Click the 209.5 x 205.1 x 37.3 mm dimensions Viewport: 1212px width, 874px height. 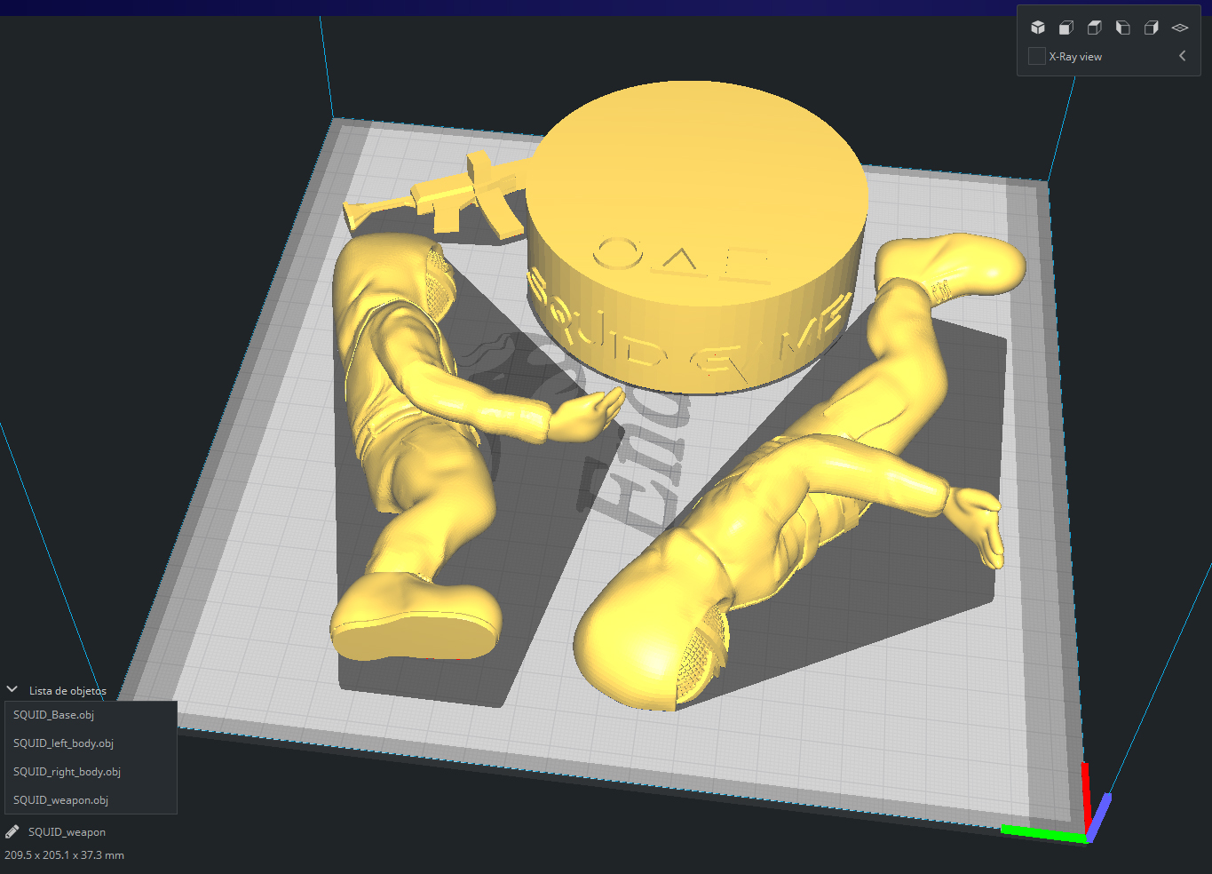point(64,855)
